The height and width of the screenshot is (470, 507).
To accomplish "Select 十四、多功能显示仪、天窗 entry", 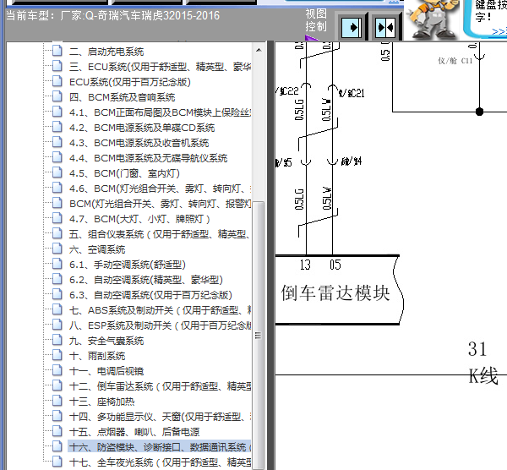I will pyautogui.click(x=160, y=417).
